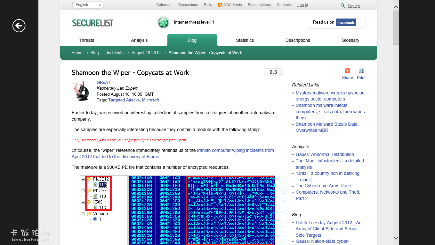Click the Print text link

point(361,78)
